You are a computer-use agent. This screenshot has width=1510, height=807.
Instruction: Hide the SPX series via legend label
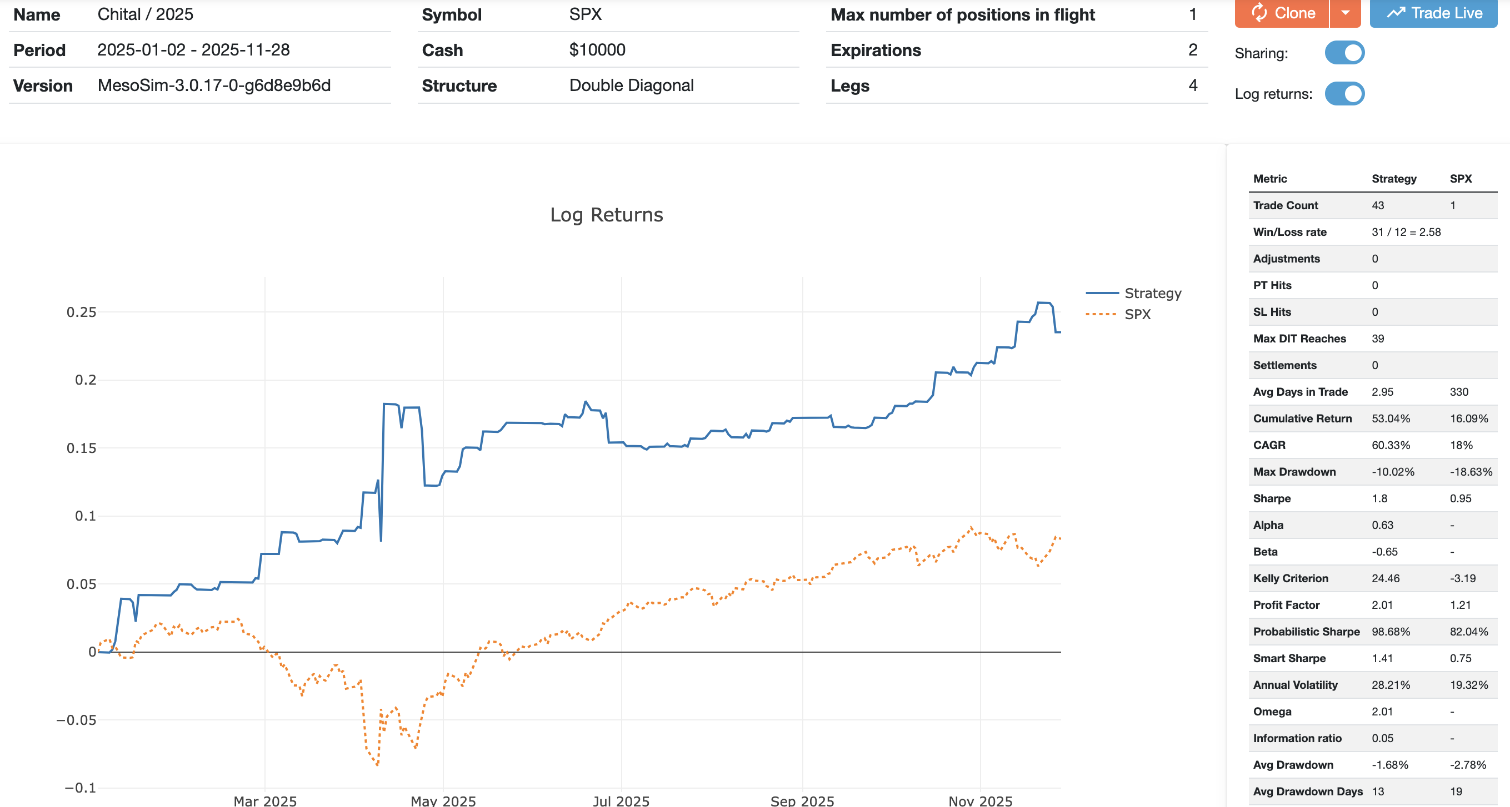pyautogui.click(x=1137, y=315)
